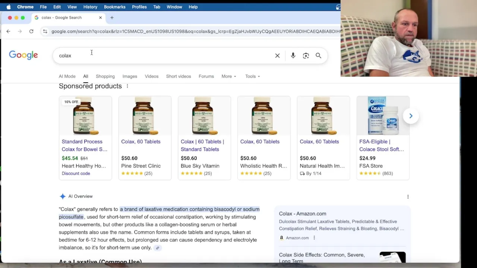This screenshot has width=477, height=268.
Task: Open the Bookmarks menu
Action: [115, 7]
